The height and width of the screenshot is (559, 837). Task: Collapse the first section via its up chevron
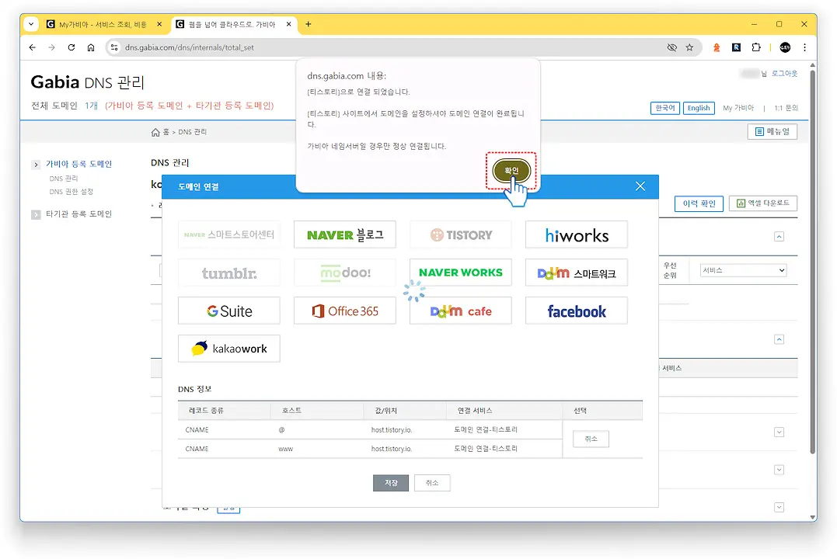coord(779,236)
